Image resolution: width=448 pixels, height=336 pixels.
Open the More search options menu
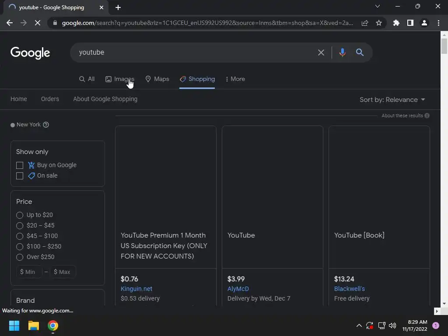click(235, 79)
